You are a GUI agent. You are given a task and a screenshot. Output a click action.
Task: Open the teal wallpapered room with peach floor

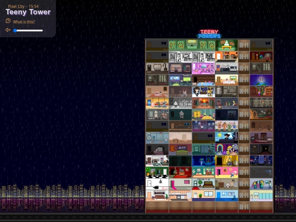[203, 172]
